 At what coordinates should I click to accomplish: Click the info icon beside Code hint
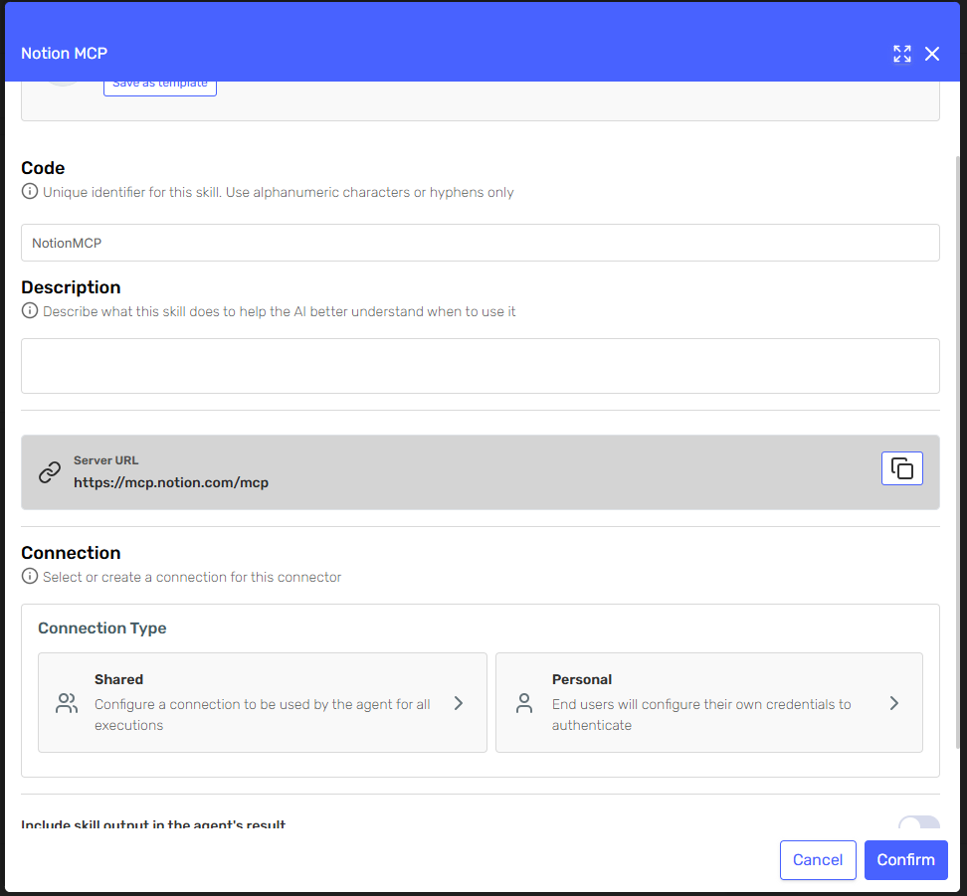click(x=30, y=192)
